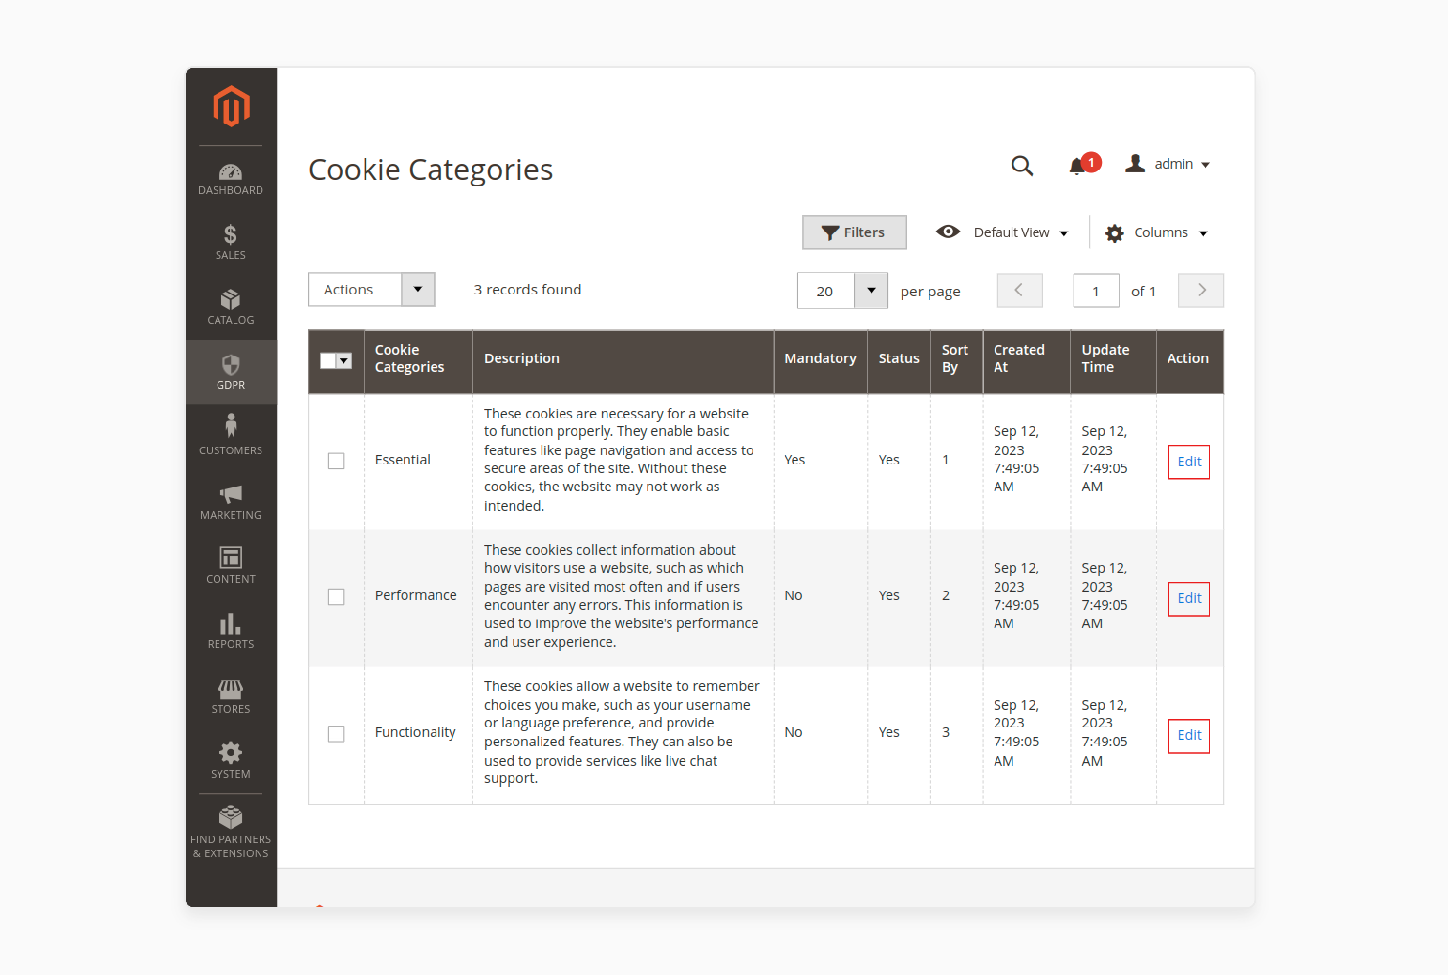This screenshot has width=1448, height=975.
Task: Sort by Update Time column header
Action: 1113,361
